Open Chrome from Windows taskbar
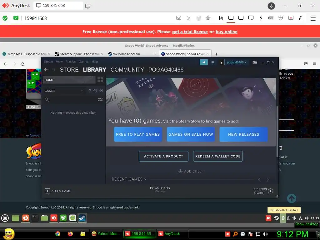Screen dimensions: 320x240 pyautogui.click(x=58, y=234)
